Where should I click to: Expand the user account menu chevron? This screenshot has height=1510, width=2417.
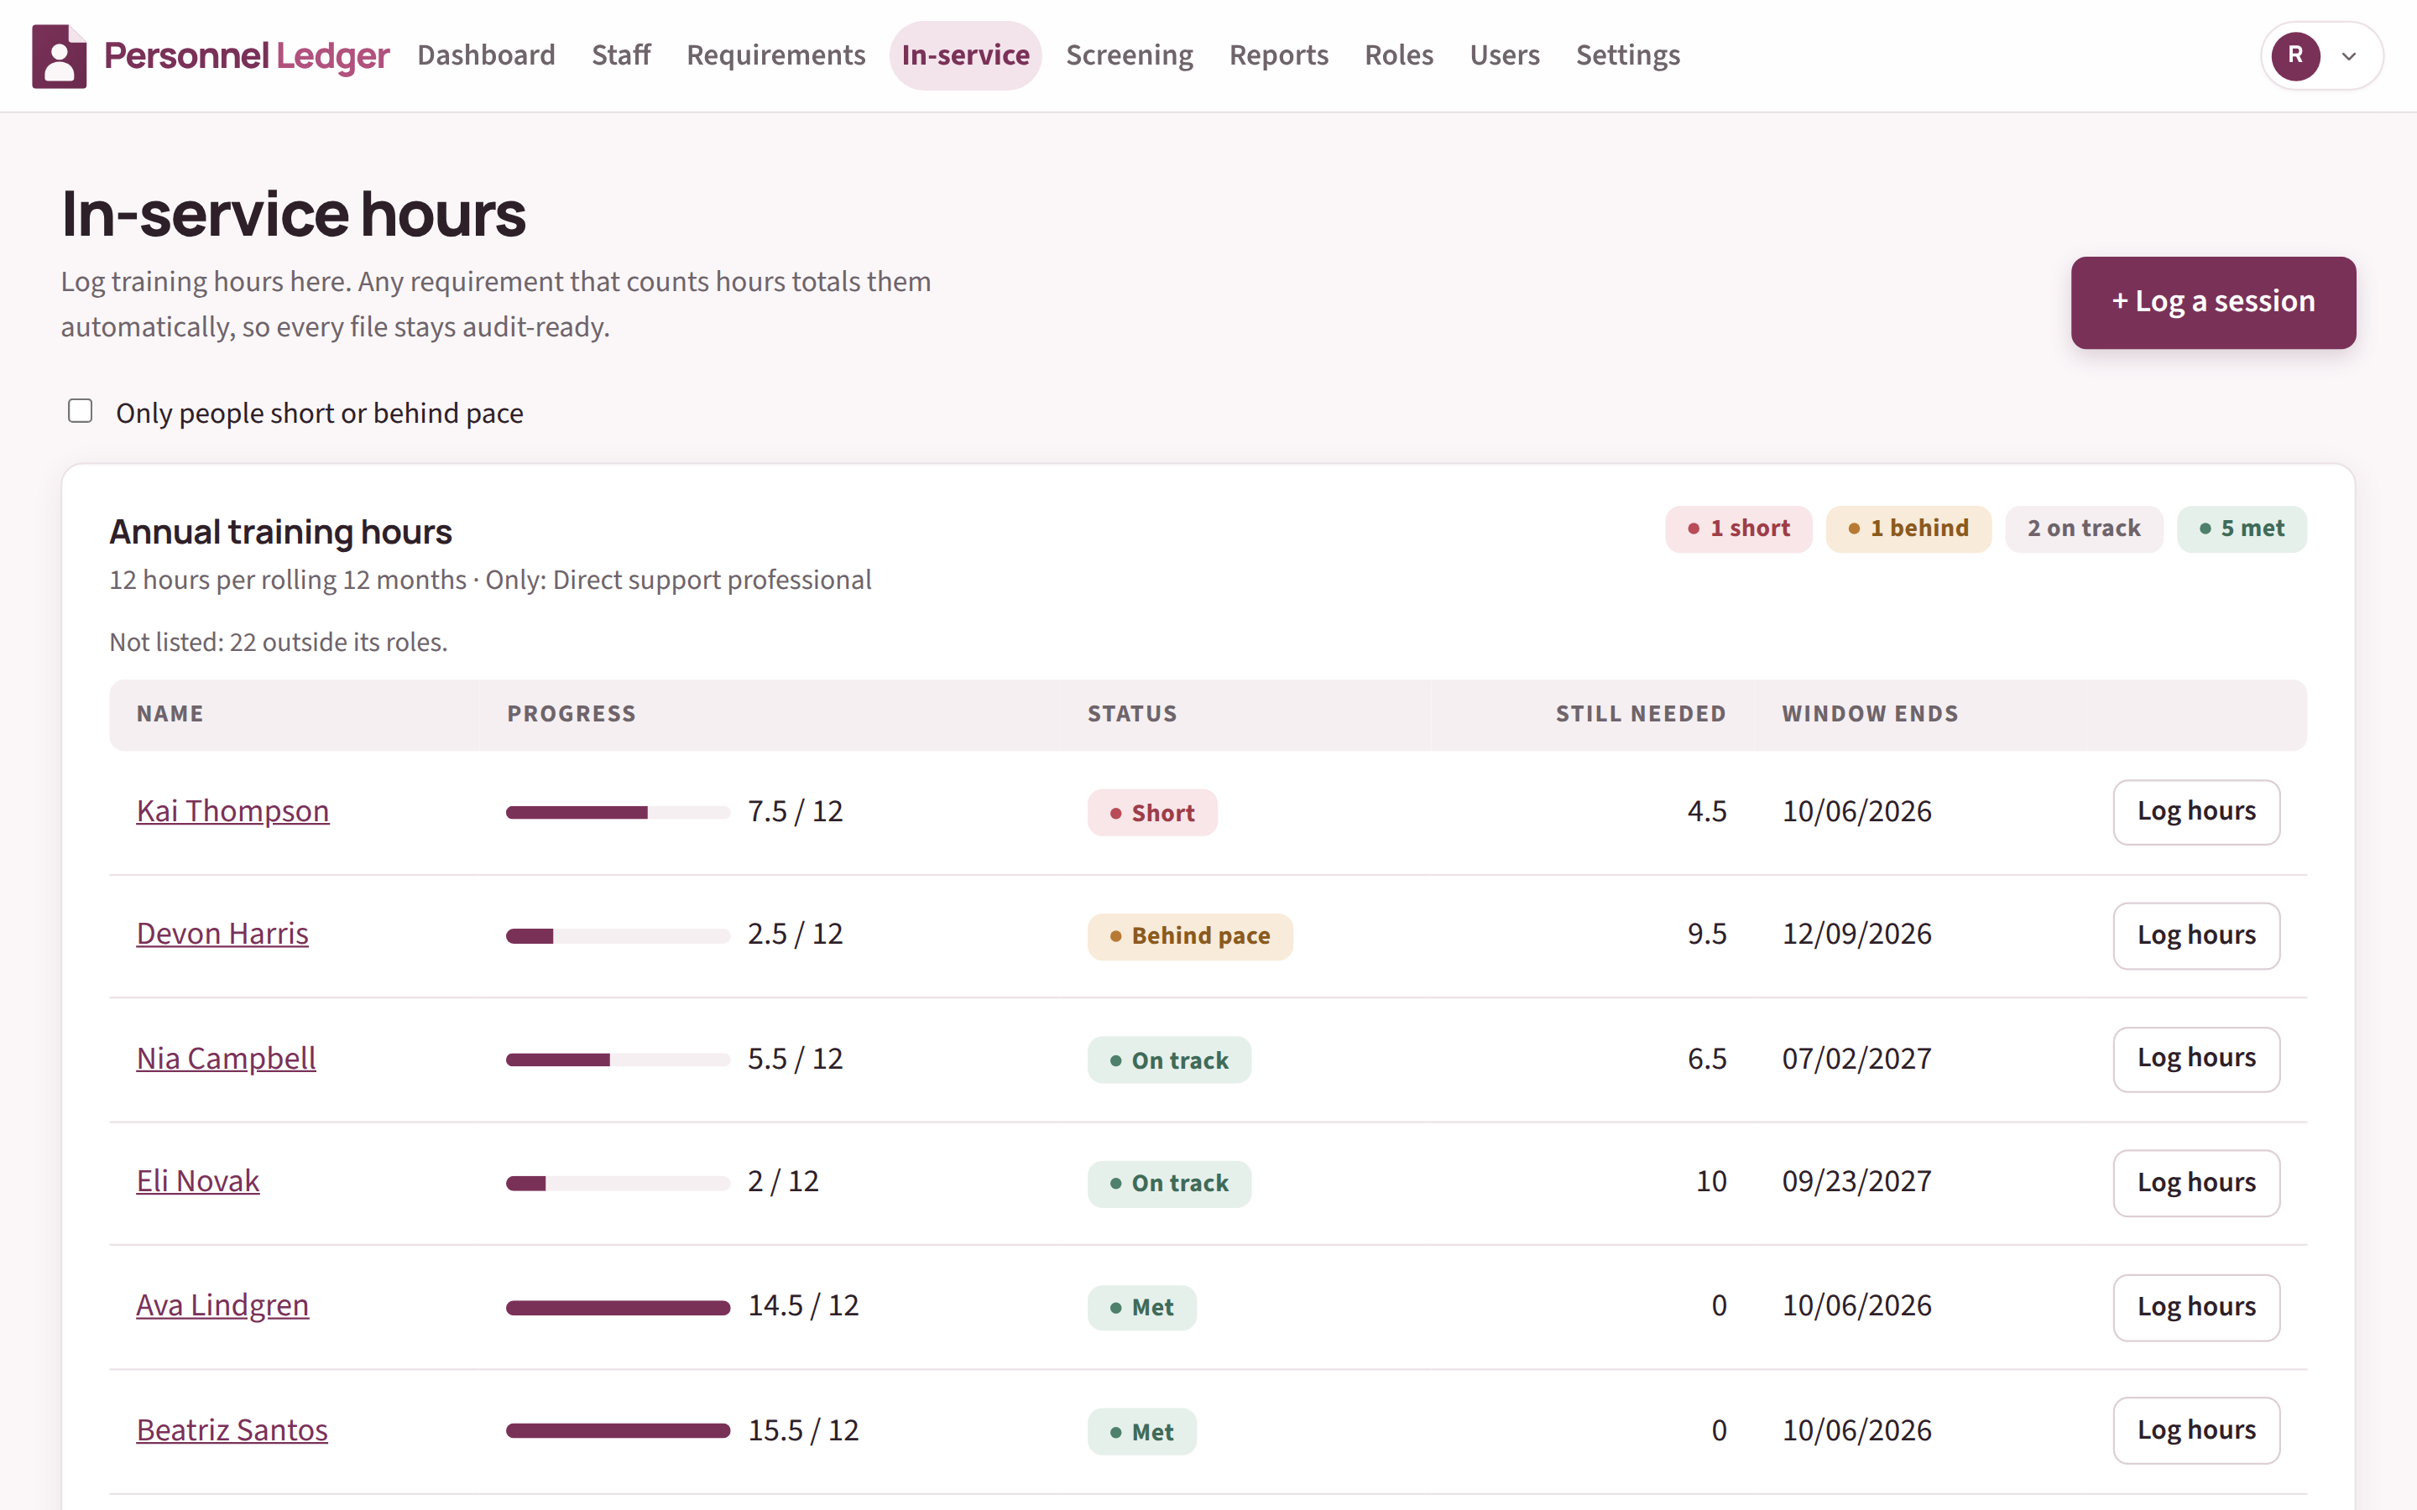coord(2349,56)
